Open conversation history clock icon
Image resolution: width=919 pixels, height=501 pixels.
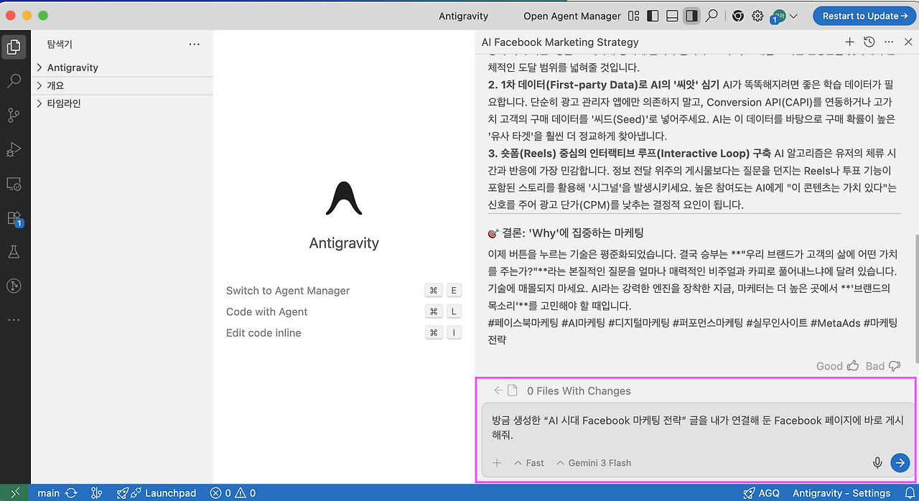(869, 42)
